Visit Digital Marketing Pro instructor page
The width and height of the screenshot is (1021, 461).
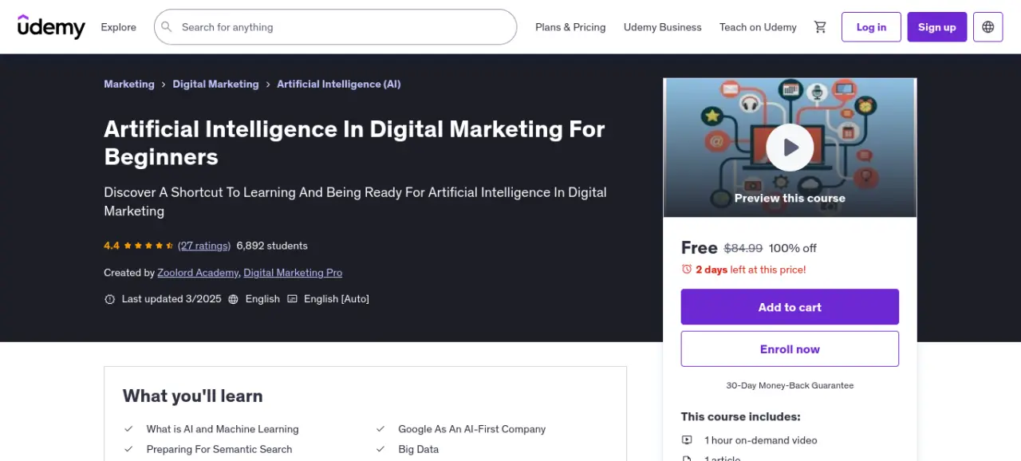click(x=293, y=273)
